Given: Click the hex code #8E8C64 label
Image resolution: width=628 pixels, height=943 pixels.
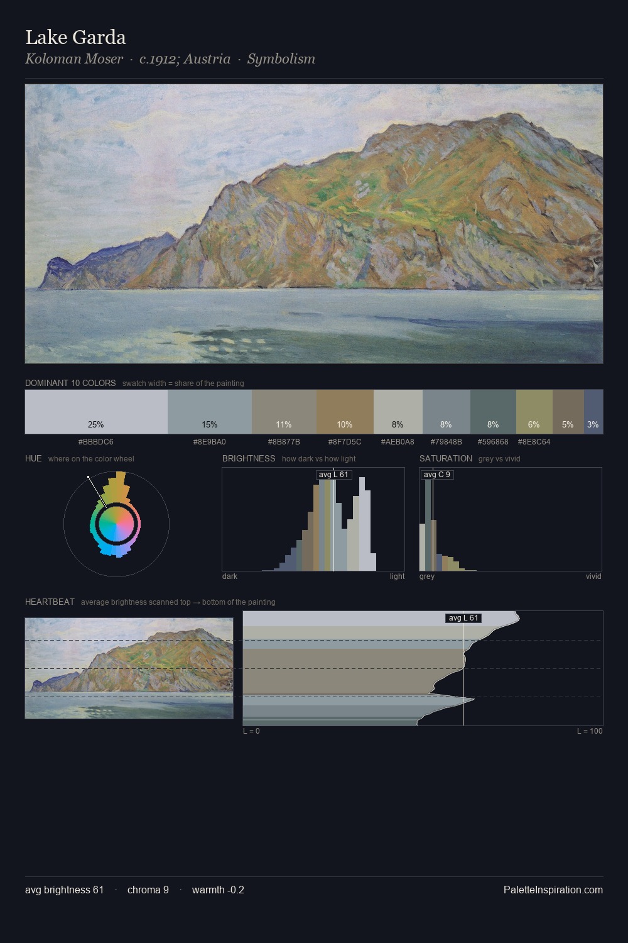Looking at the screenshot, I should coord(534,442).
